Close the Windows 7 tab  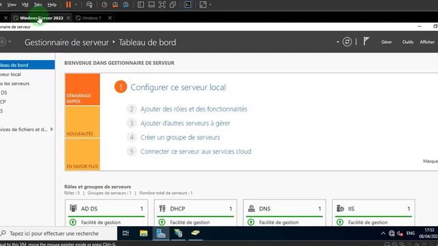[109, 18]
